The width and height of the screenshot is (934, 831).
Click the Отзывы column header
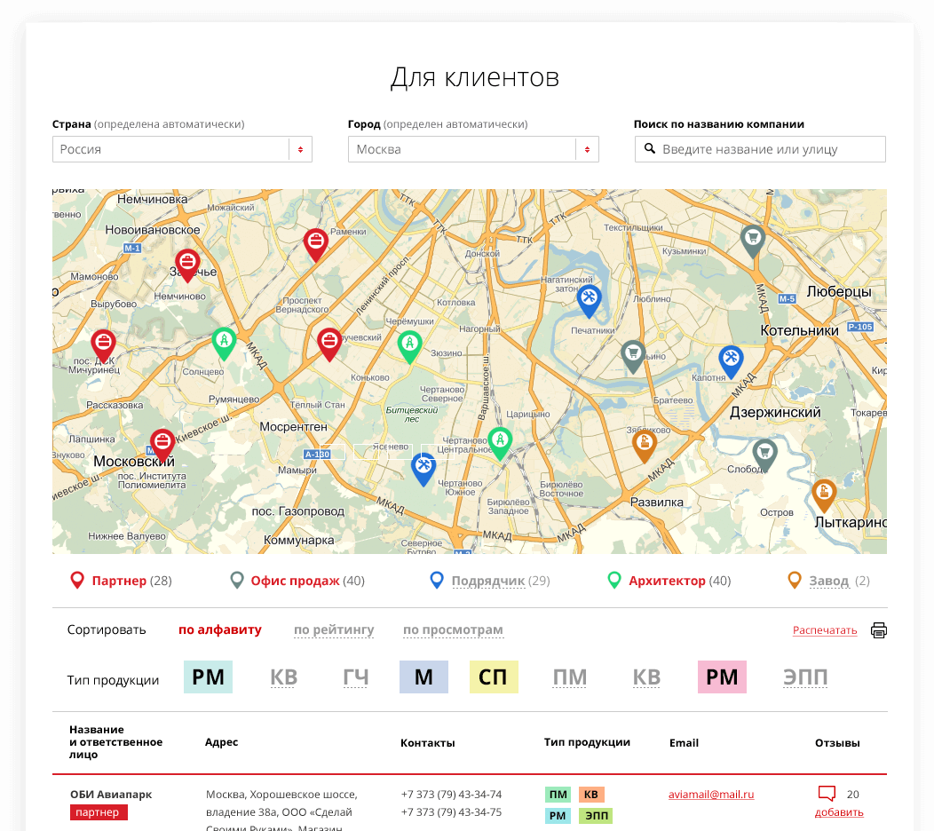[837, 743]
